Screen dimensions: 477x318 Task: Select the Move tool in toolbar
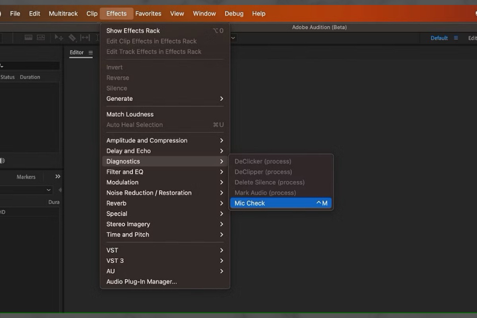59,38
